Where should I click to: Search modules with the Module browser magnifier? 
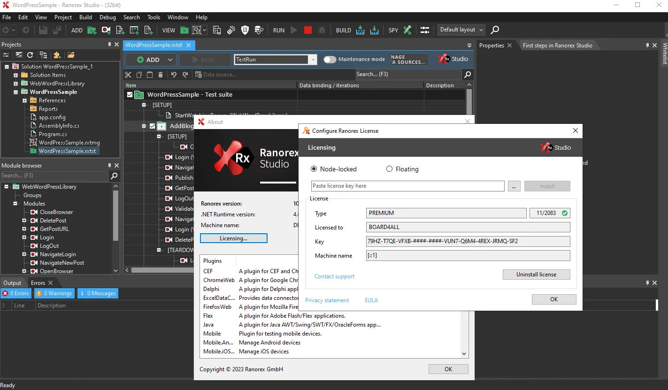pyautogui.click(x=114, y=176)
